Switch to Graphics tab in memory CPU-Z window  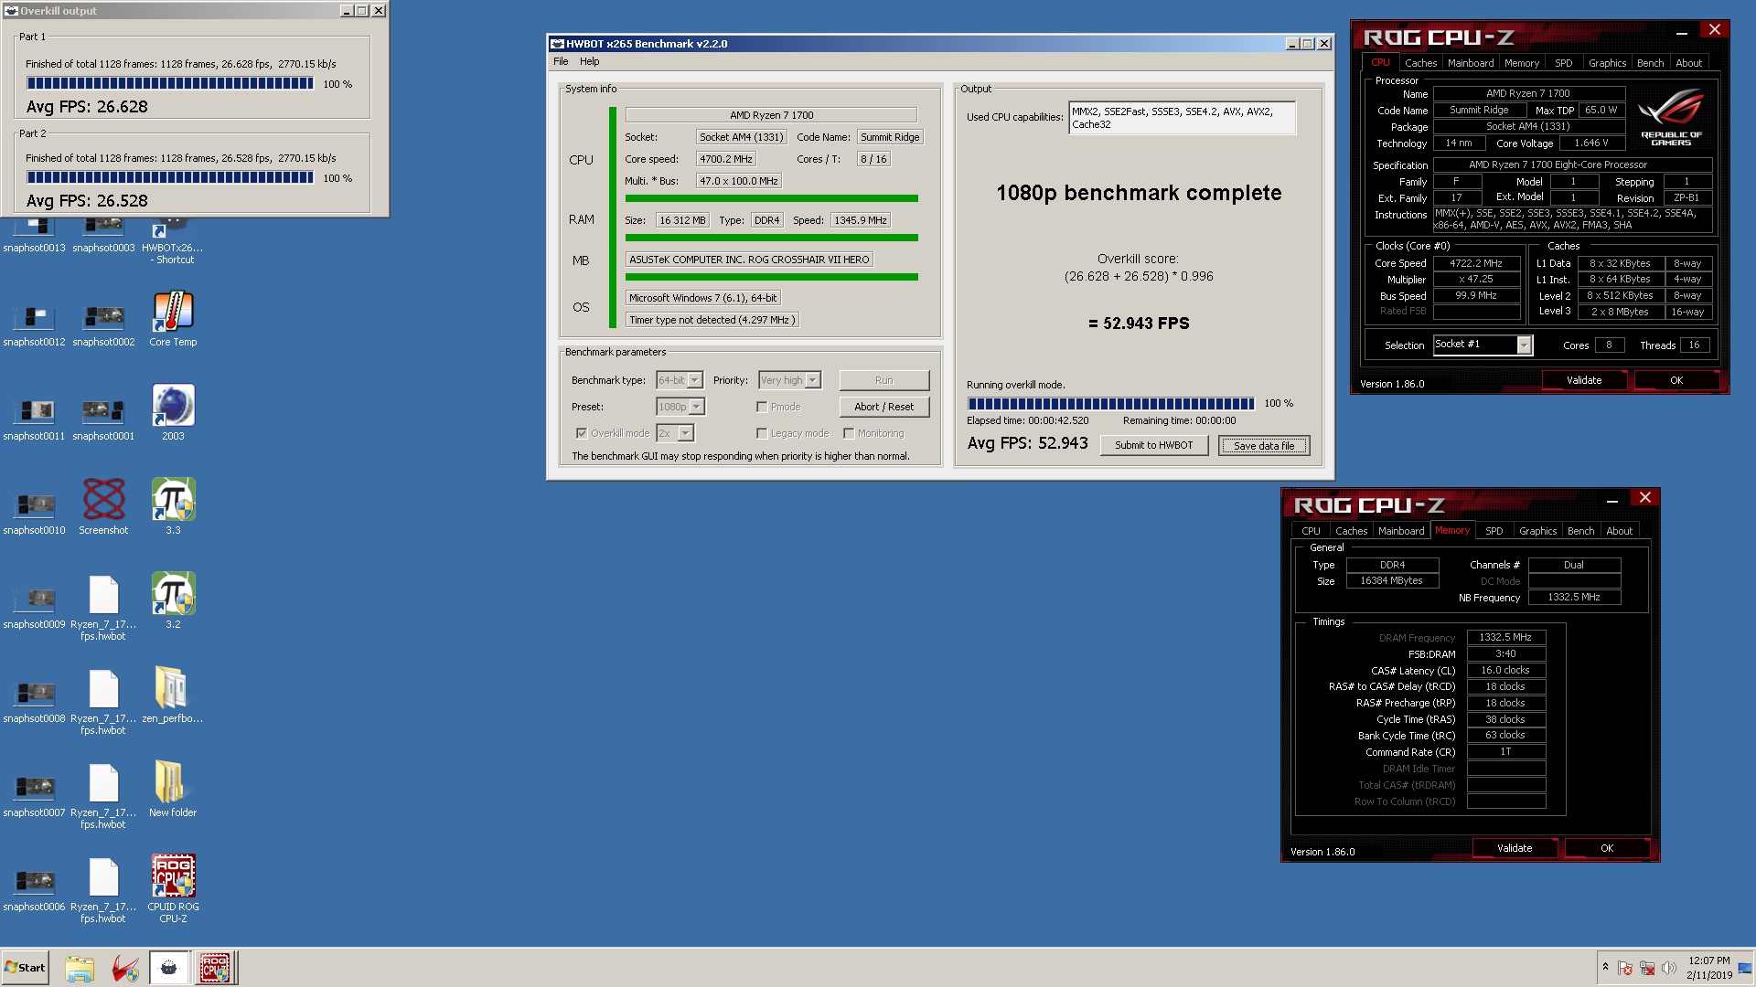click(1537, 531)
